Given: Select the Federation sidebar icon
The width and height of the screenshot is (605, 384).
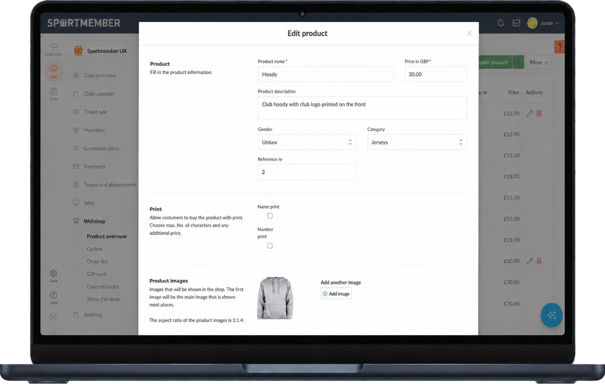Looking at the screenshot, I should pos(53,49).
